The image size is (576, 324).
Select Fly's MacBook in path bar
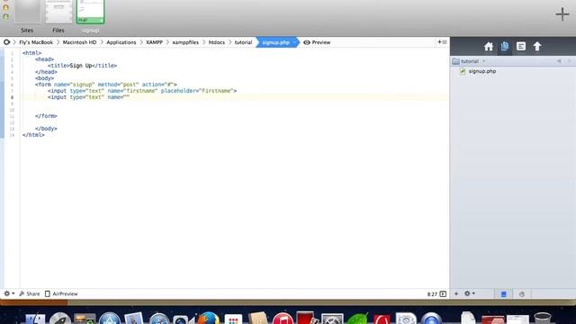pyautogui.click(x=36, y=42)
